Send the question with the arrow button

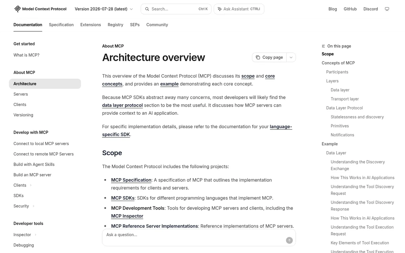pyautogui.click(x=289, y=240)
